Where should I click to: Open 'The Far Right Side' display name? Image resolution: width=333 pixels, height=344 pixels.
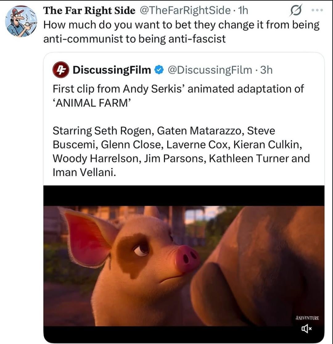tap(89, 10)
